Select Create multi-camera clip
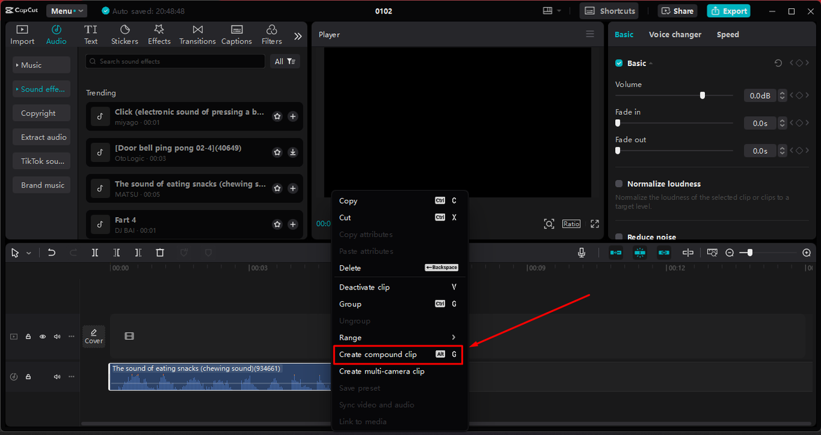This screenshot has width=821, height=435. pos(400,372)
